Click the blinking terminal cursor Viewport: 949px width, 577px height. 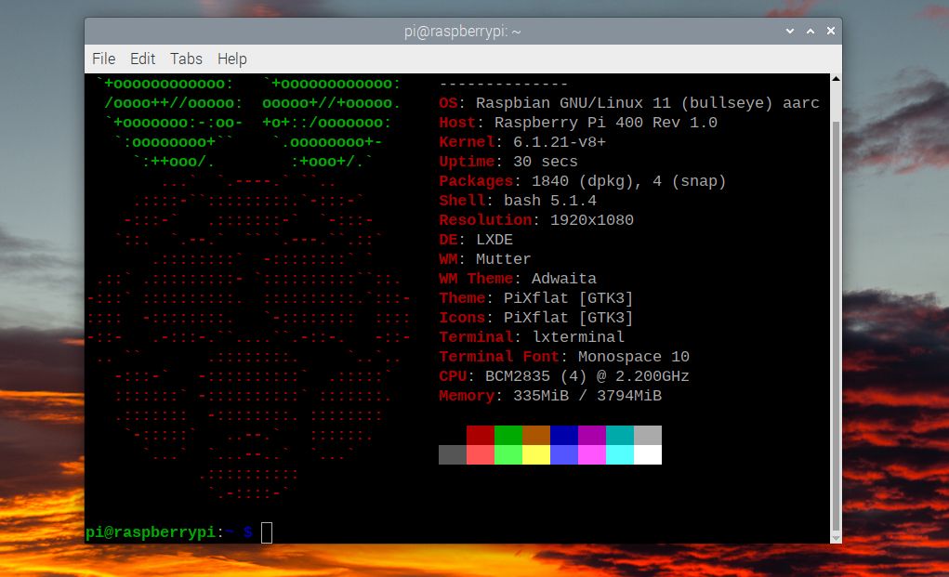pyautogui.click(x=267, y=532)
